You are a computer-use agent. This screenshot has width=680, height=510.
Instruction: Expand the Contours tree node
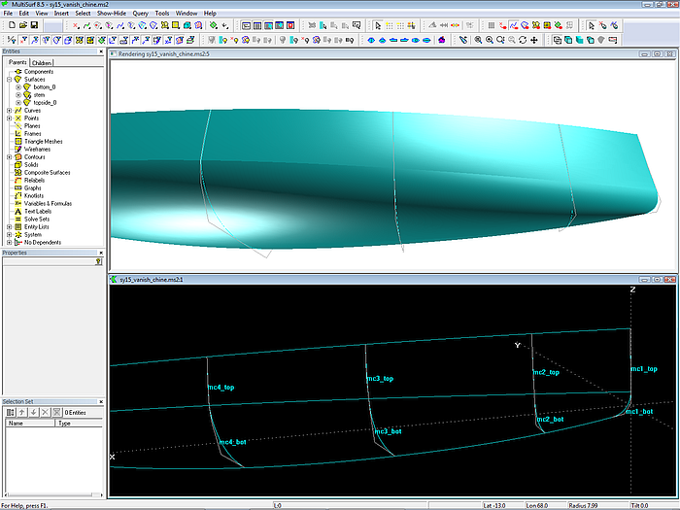coord(9,156)
